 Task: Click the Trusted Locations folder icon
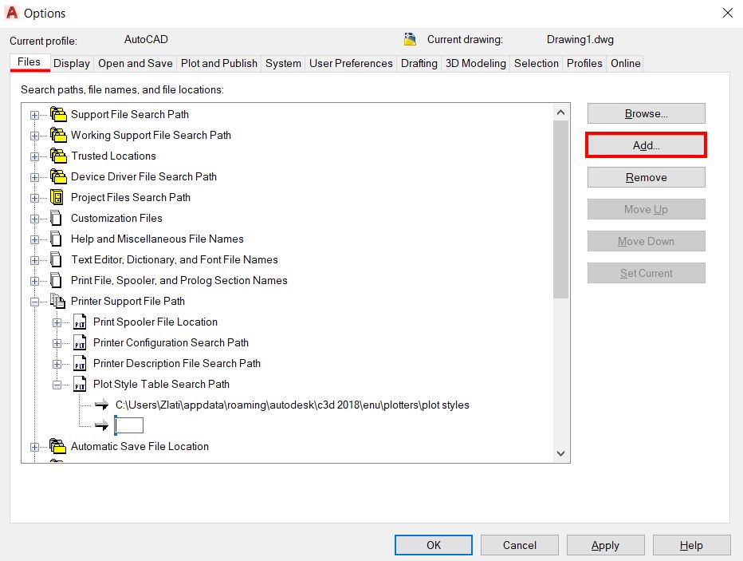(58, 156)
